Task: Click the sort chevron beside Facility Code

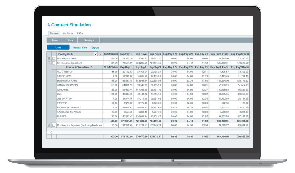Action: click(x=100, y=54)
